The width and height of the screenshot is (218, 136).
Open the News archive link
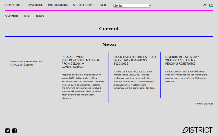(203, 104)
